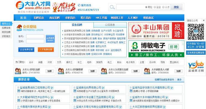Click verified icon next to 盐城高晟消防工程有限公司
The height and width of the screenshot is (109, 206).
pos(52,88)
